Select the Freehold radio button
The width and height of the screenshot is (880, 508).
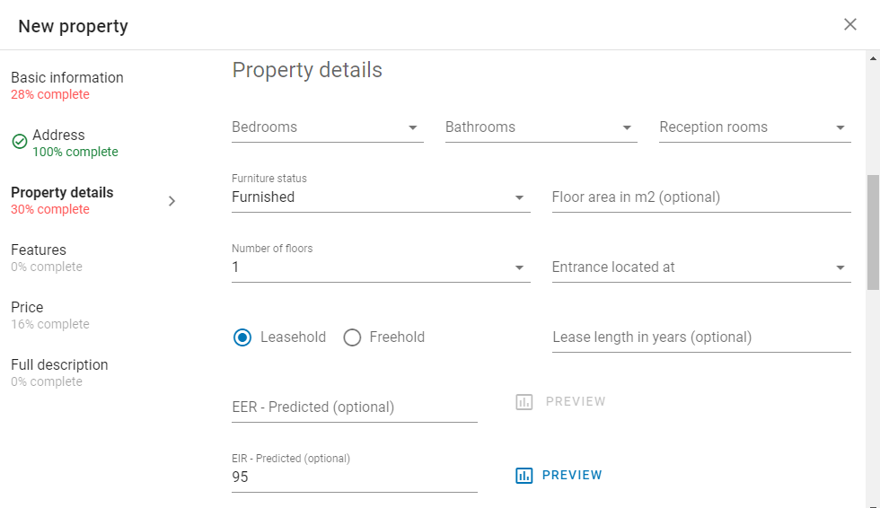point(352,337)
